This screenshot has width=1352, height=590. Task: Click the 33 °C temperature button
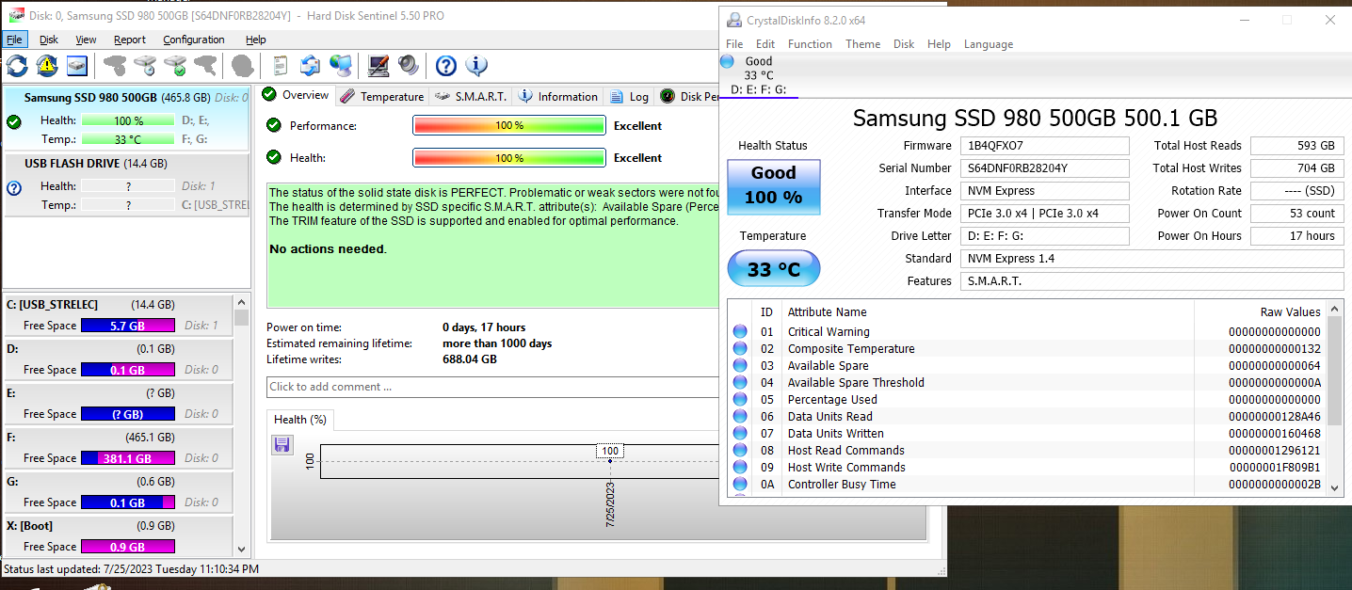tap(773, 270)
